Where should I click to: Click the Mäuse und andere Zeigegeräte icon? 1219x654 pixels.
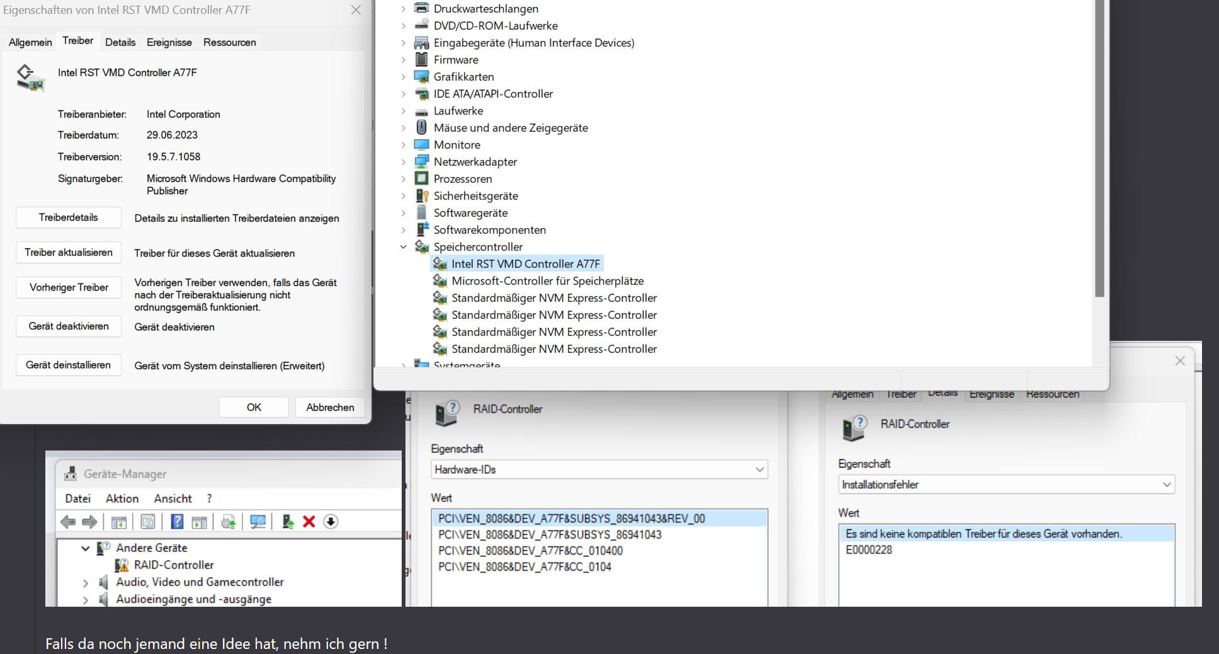point(422,127)
